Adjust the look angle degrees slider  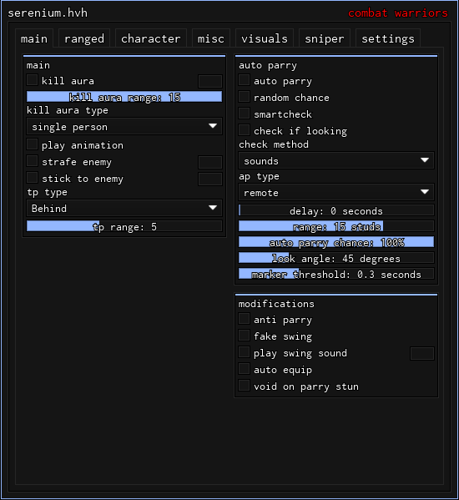coord(336,258)
